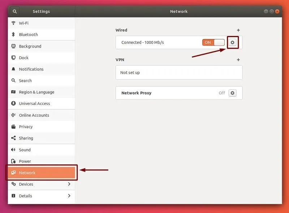289x213 pixels.
Task: Click the Power settings icon
Action: point(13,161)
